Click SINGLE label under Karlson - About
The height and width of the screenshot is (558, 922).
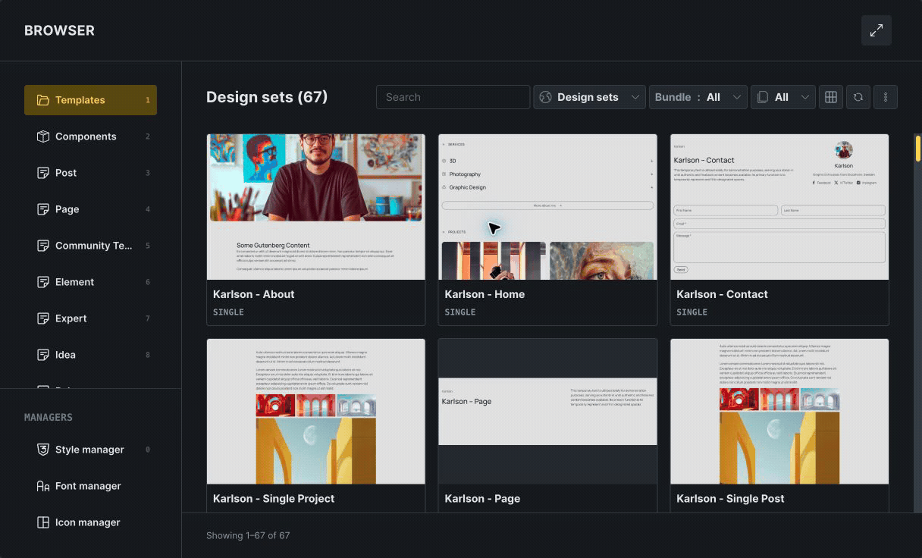coord(228,312)
